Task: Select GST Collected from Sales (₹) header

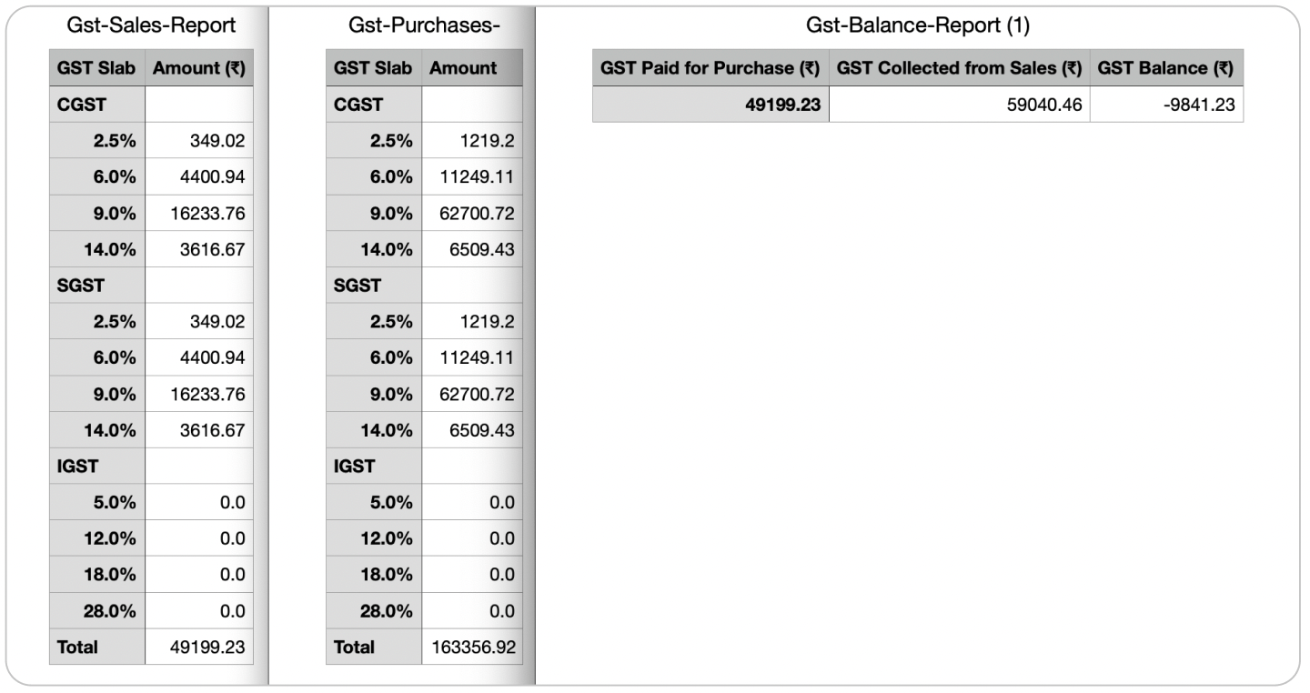Action: (x=959, y=68)
